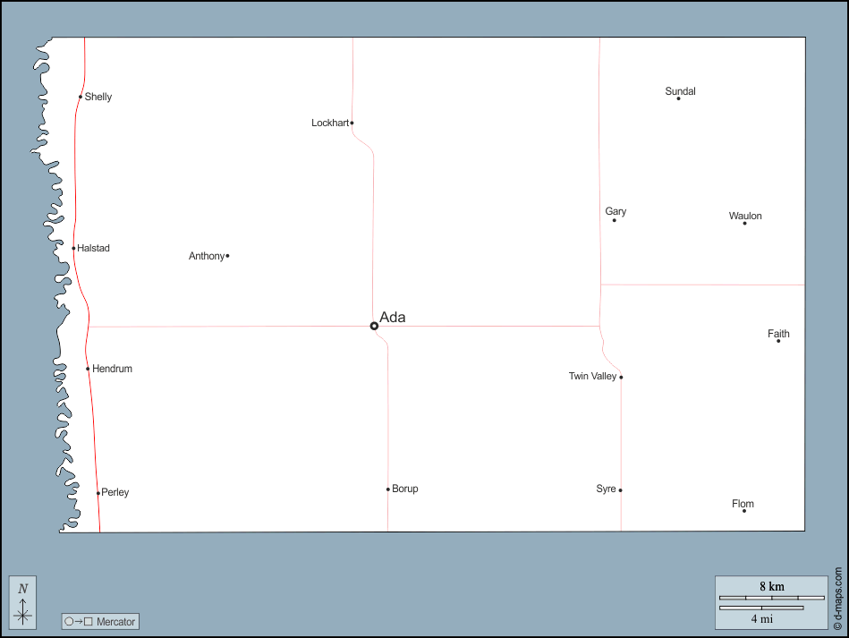Click the Faith town label
849x638 pixels.
778,334
